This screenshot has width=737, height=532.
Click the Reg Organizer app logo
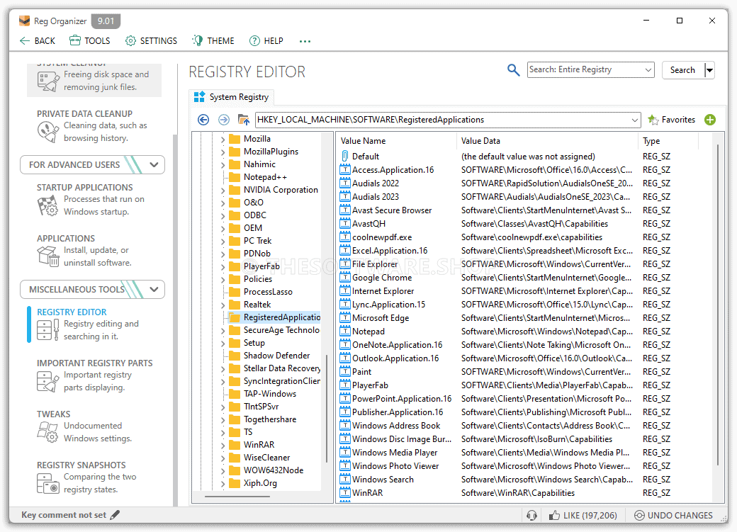tap(24, 21)
